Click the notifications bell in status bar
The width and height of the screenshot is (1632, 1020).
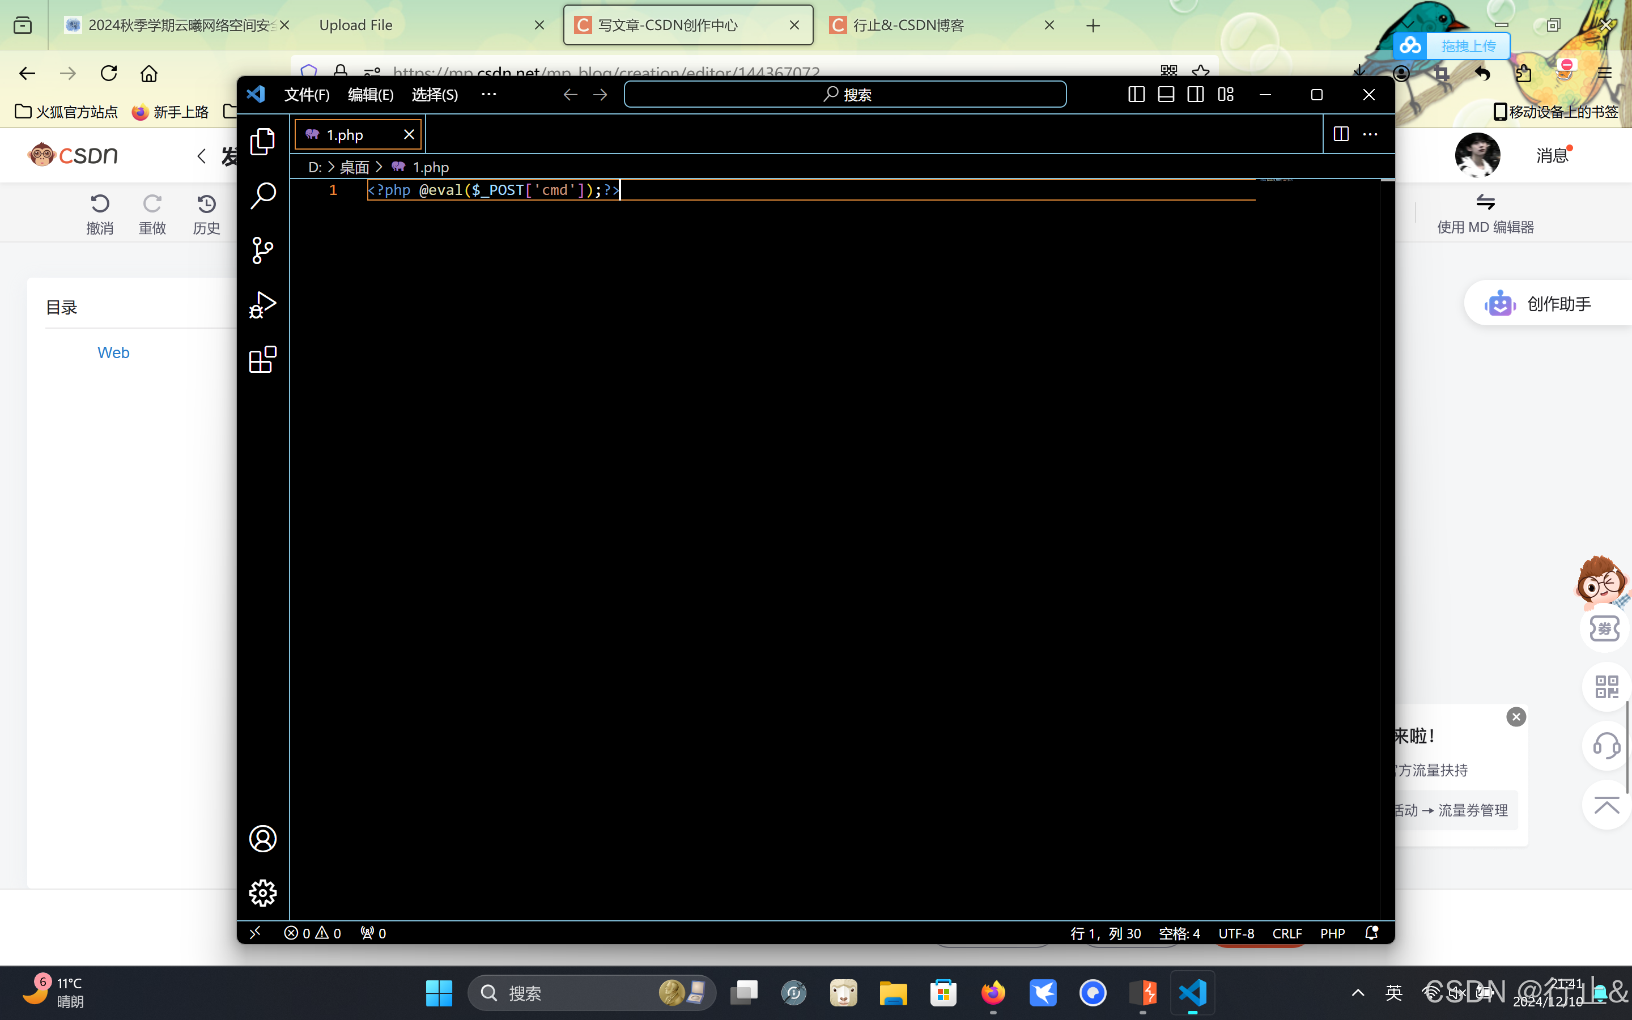[1371, 933]
